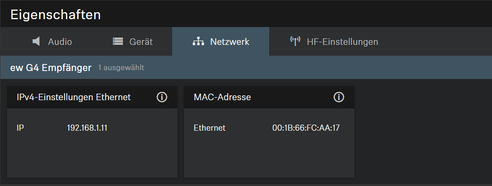492x186 pixels.
Task: Select the Netzwerk tab label
Action: [x=229, y=42]
